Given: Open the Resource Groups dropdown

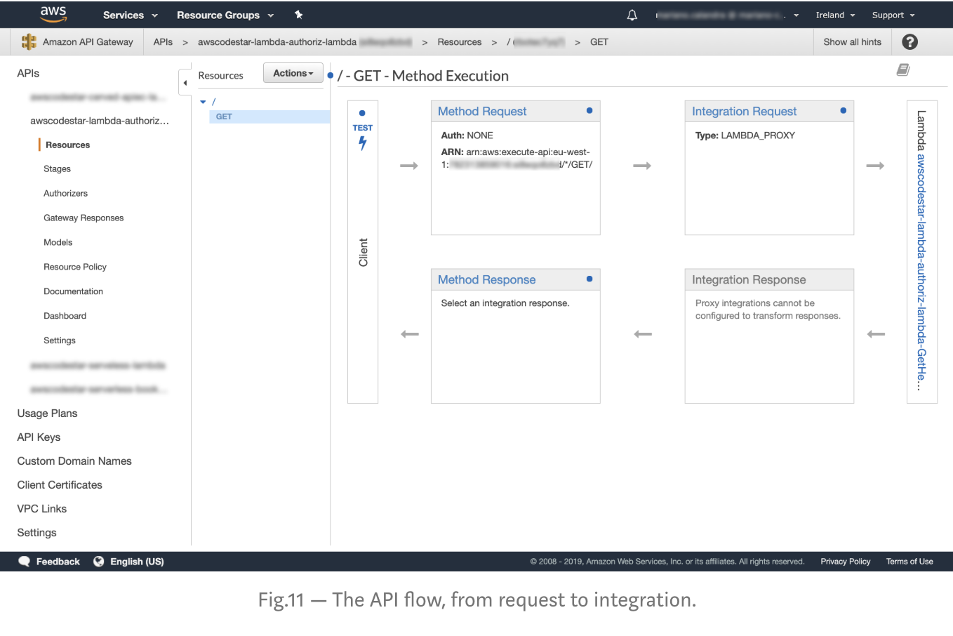Looking at the screenshot, I should [225, 15].
